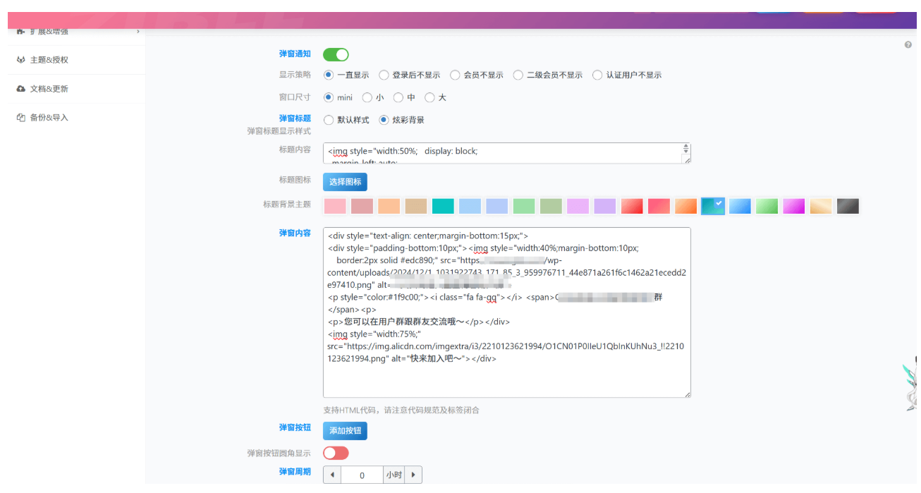Pick the teal title background color swatch
The width and height of the screenshot is (921, 493).
tap(443, 206)
